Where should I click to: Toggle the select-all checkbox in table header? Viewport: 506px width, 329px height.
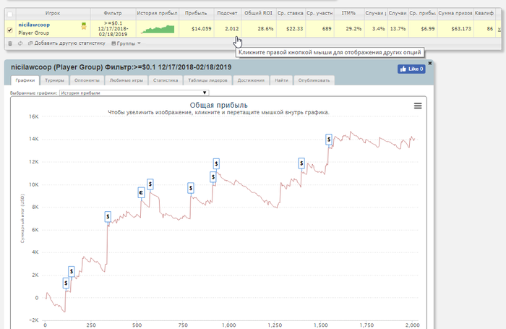coord(10,14)
